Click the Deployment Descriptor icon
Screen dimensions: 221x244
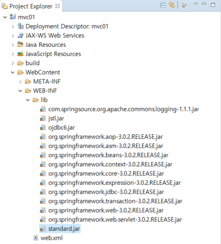[x=20, y=26]
